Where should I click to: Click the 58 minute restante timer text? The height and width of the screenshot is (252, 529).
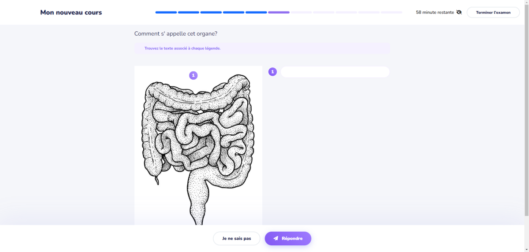435,12
